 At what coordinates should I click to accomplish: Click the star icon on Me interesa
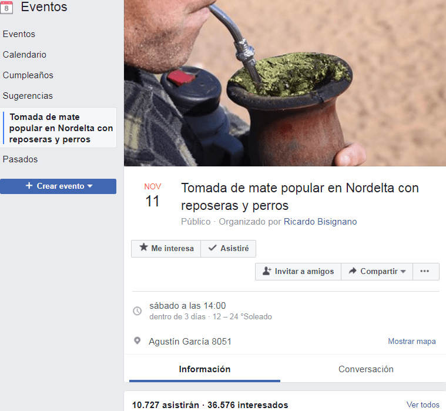coord(143,247)
